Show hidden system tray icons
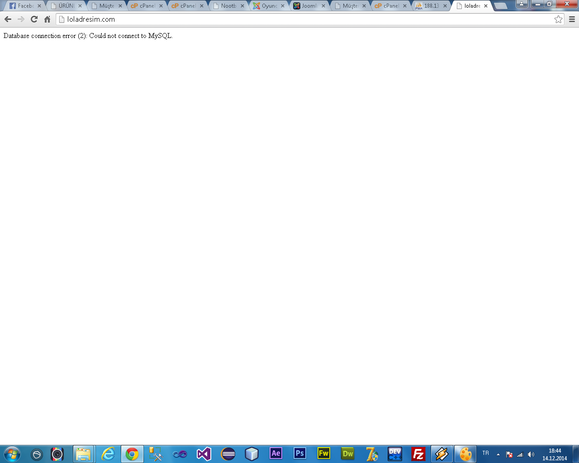The image size is (579, 463). pyautogui.click(x=498, y=454)
